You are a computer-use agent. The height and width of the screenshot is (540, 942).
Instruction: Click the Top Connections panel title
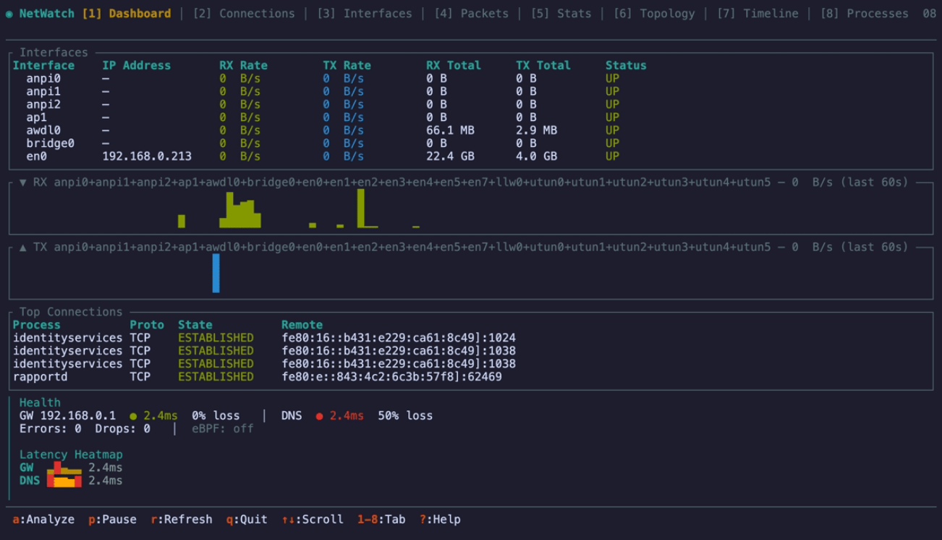coord(71,313)
